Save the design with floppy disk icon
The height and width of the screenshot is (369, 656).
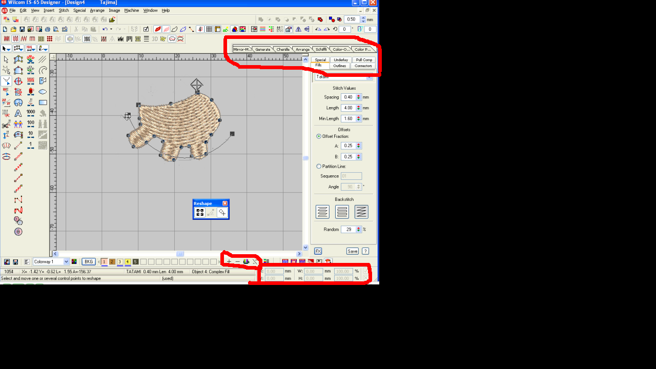pos(22,29)
